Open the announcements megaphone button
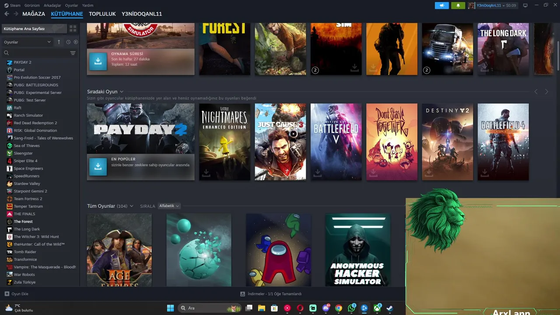560x315 pixels. [441, 5]
